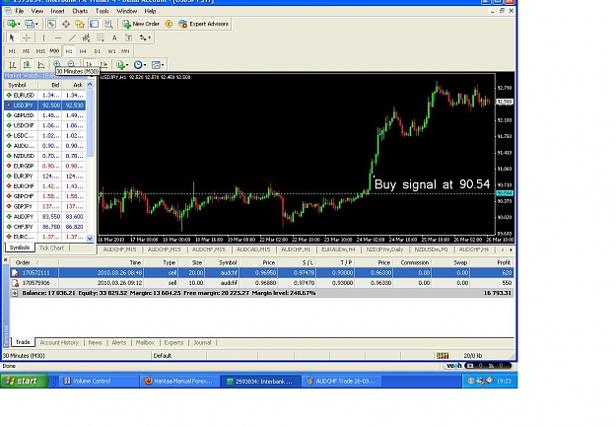
Task: Select the Text Label tool
Action: pos(128,37)
